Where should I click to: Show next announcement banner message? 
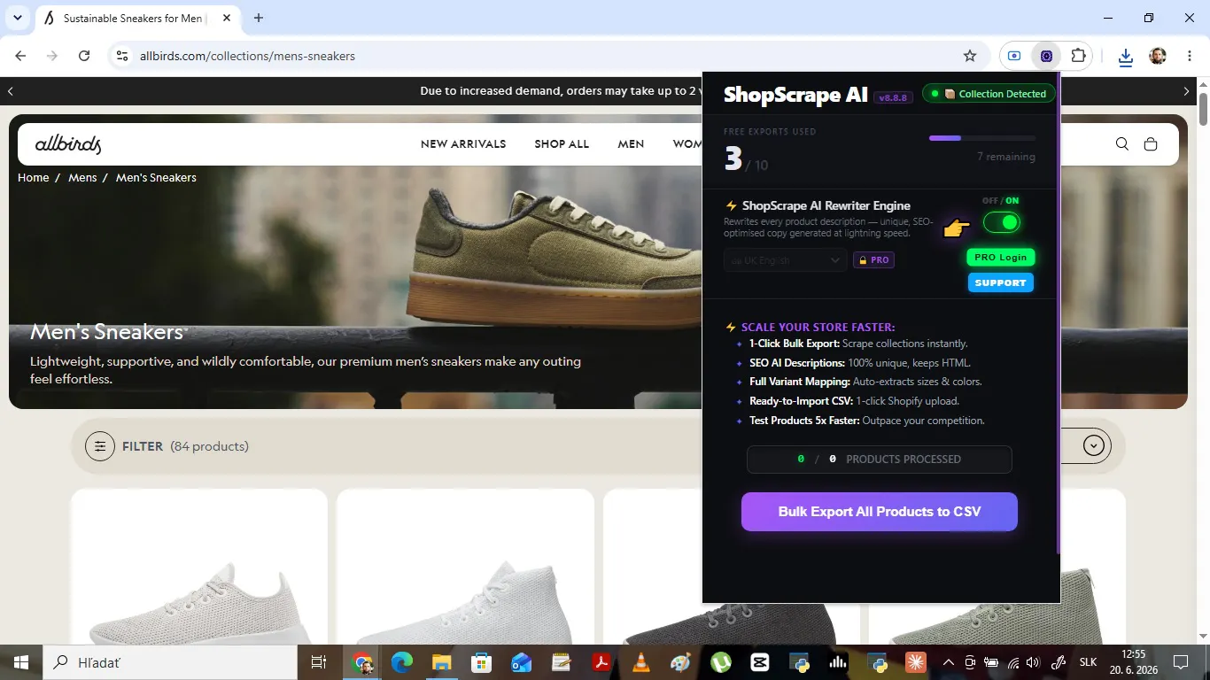[x=1187, y=91]
